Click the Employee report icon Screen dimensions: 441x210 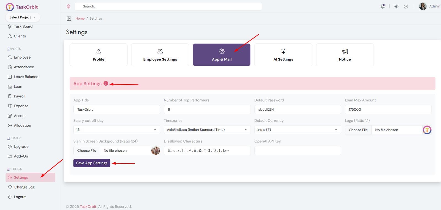point(10,57)
